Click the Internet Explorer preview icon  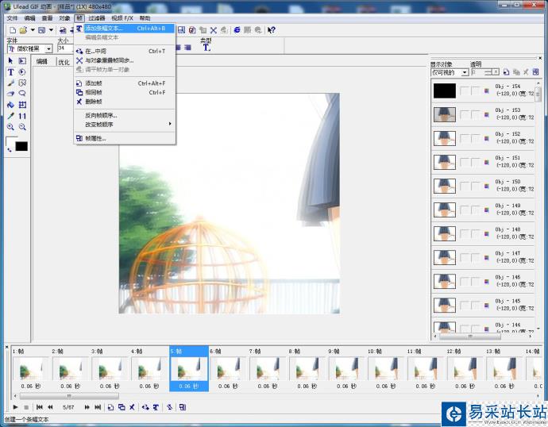[x=237, y=30]
